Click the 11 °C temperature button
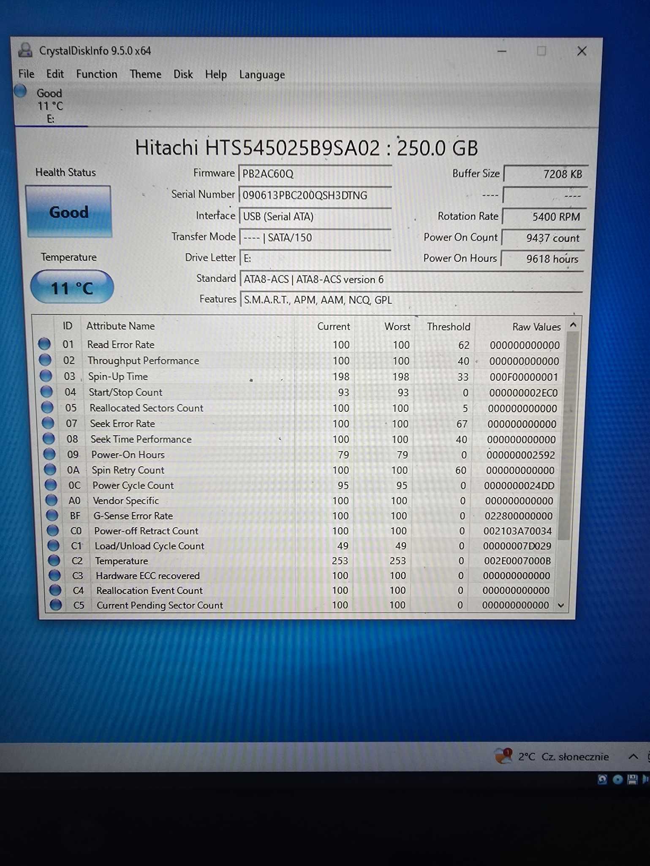Image resolution: width=650 pixels, height=866 pixels. point(72,287)
